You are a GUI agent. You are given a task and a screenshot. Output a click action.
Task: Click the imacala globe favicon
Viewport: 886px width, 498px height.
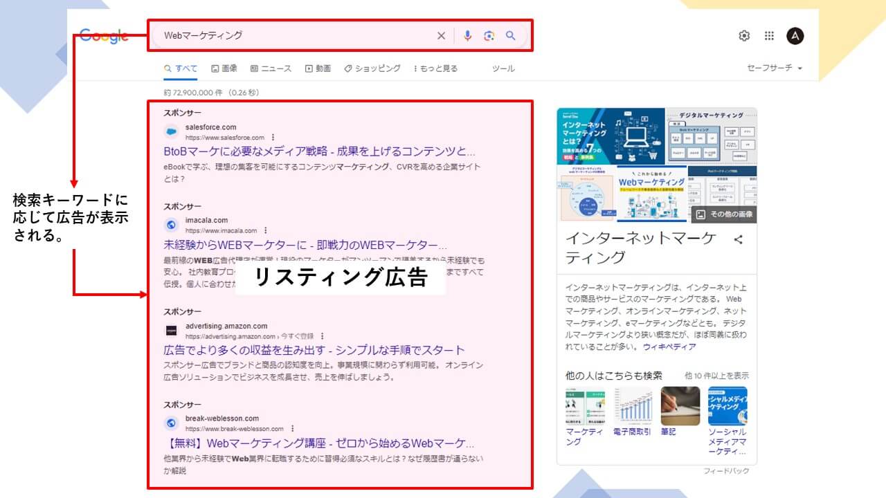click(x=171, y=225)
